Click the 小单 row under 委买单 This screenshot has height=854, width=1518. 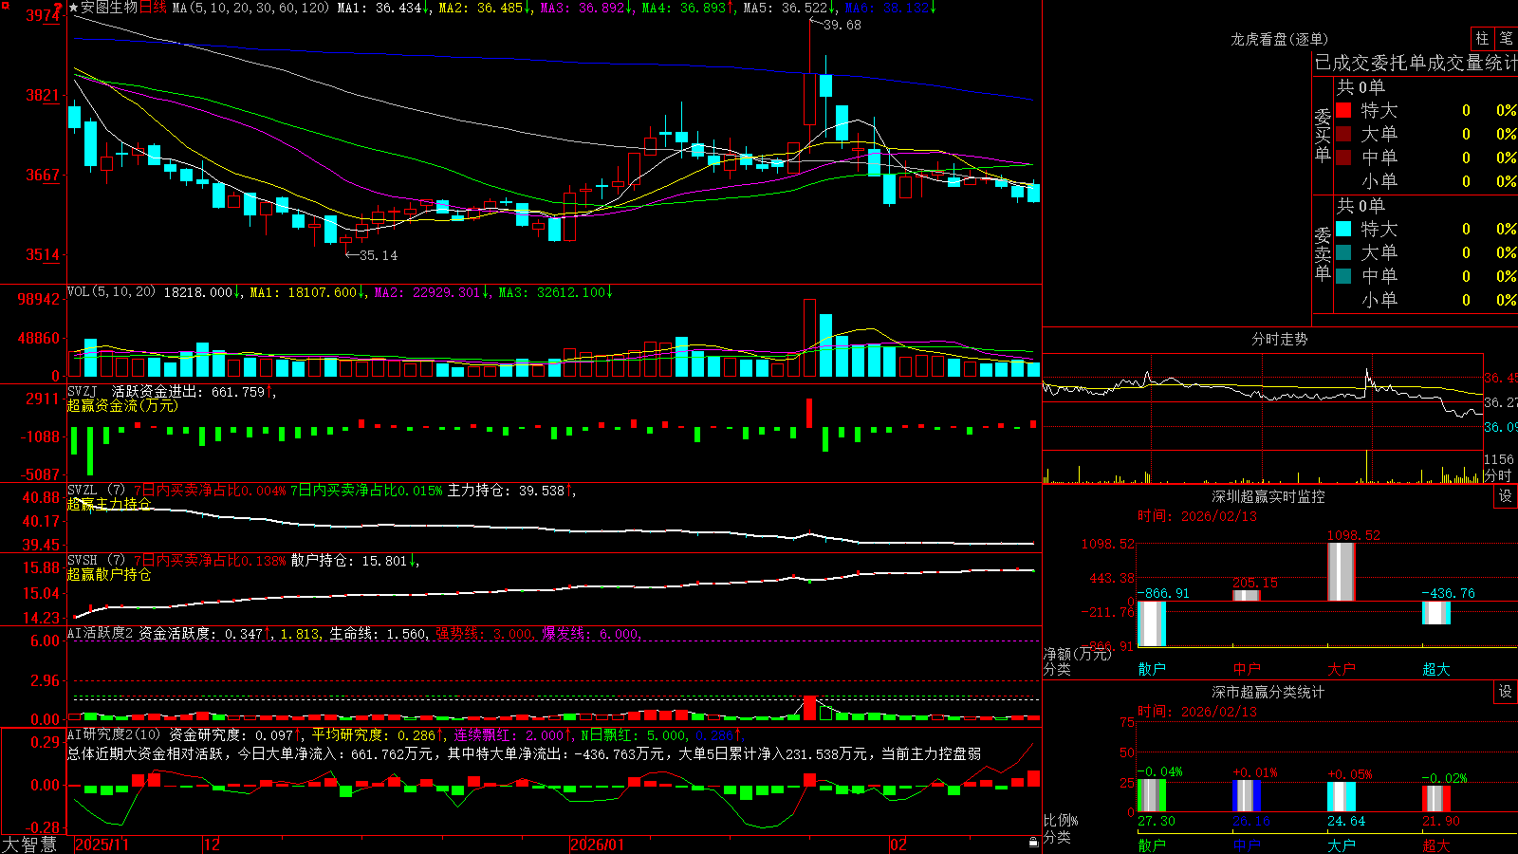(x=1426, y=181)
